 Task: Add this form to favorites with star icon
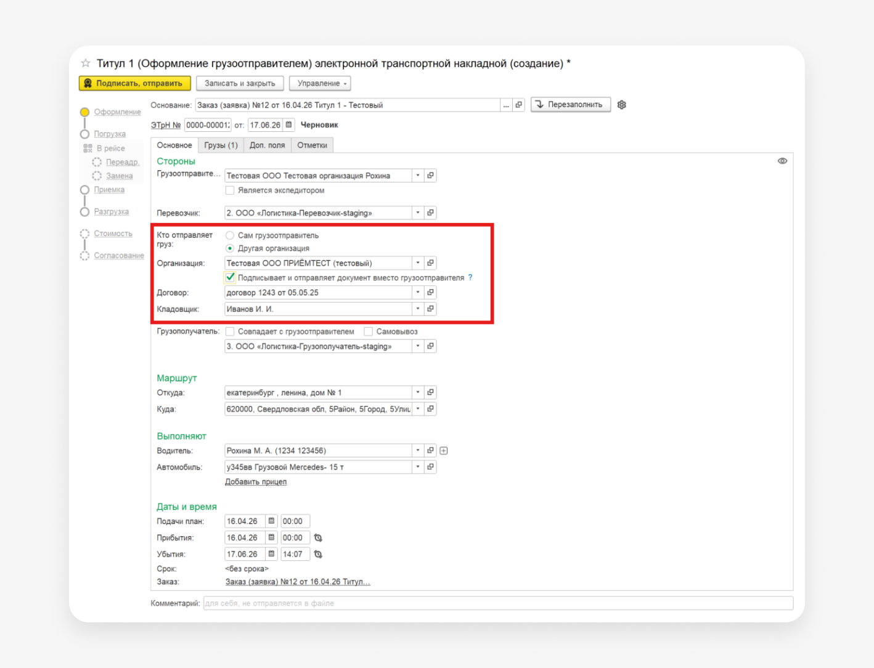[x=86, y=63]
